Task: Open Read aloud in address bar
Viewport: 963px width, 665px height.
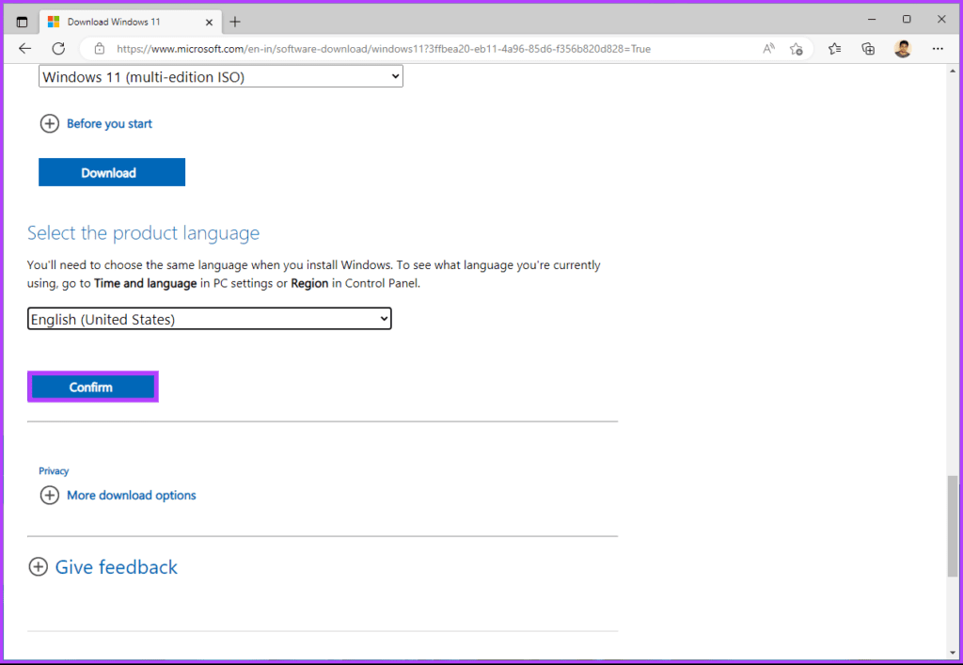Action: 768,49
